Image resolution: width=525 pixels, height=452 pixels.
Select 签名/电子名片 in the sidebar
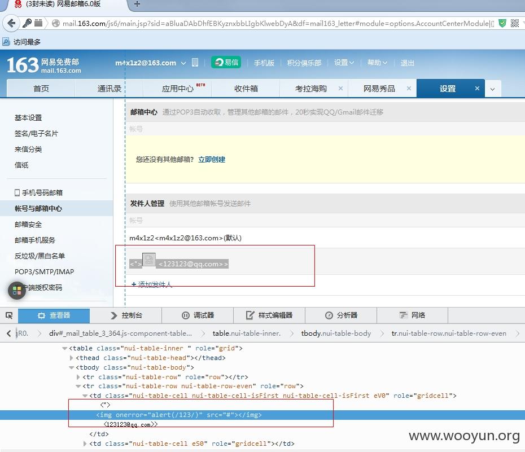pos(36,134)
